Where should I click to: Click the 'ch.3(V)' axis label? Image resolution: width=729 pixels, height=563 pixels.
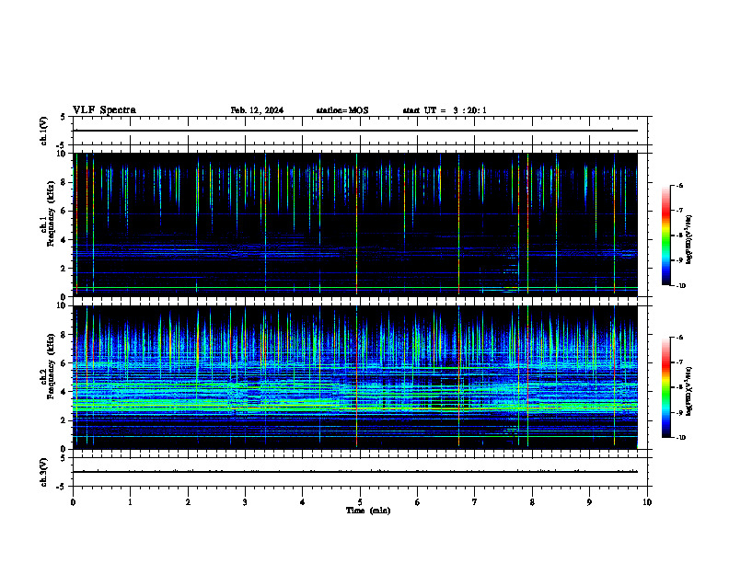point(44,472)
